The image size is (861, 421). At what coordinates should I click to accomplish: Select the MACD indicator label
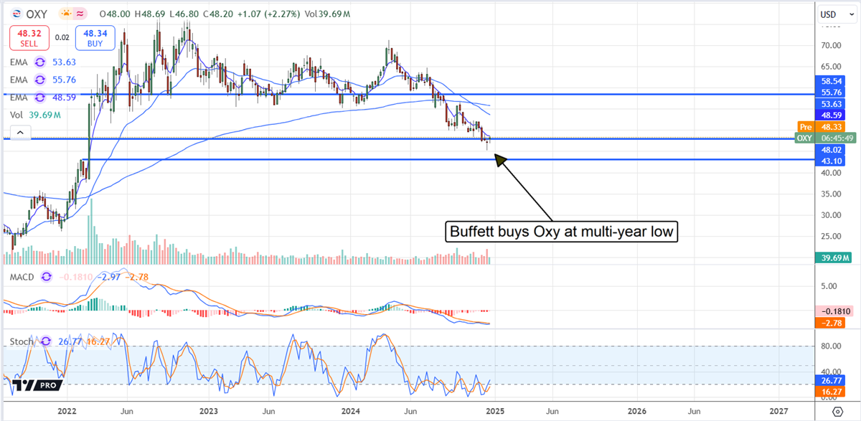[22, 276]
